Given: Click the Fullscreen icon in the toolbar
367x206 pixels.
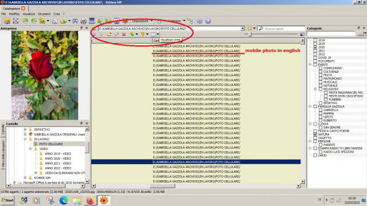Looking at the screenshot, I should (15, 21).
